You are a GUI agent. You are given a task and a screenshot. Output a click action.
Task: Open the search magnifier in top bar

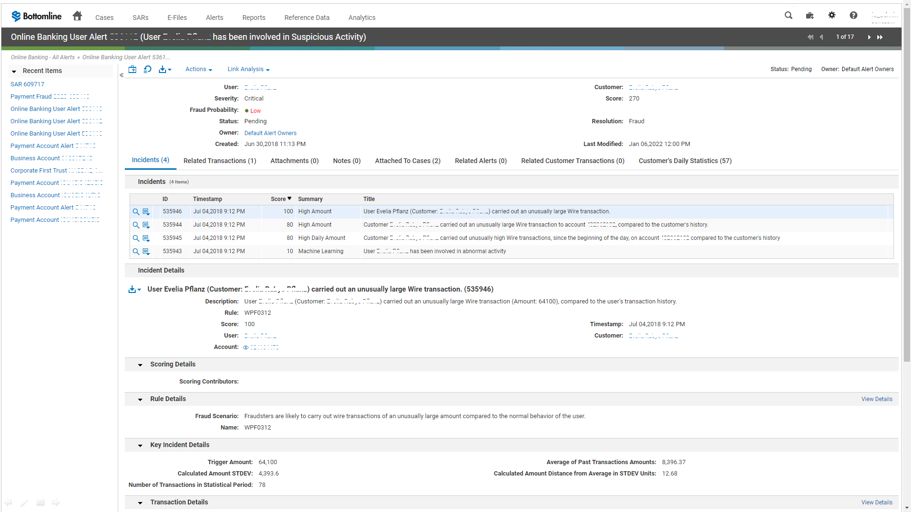coord(788,16)
